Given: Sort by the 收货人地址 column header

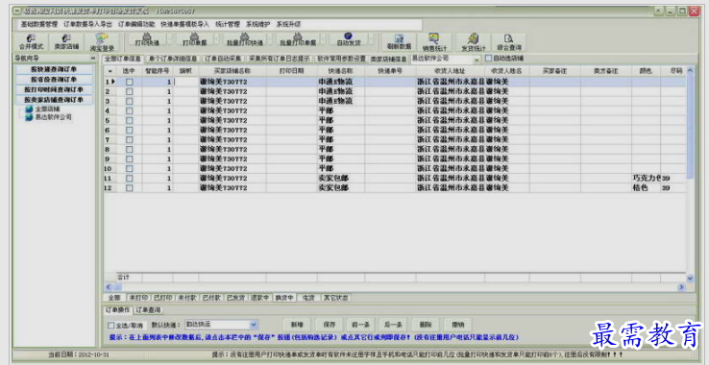Looking at the screenshot, I should pos(450,71).
